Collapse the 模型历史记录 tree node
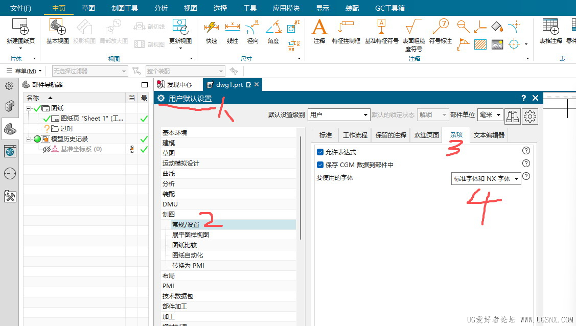Screen dimensions: 576x326 point(28,139)
